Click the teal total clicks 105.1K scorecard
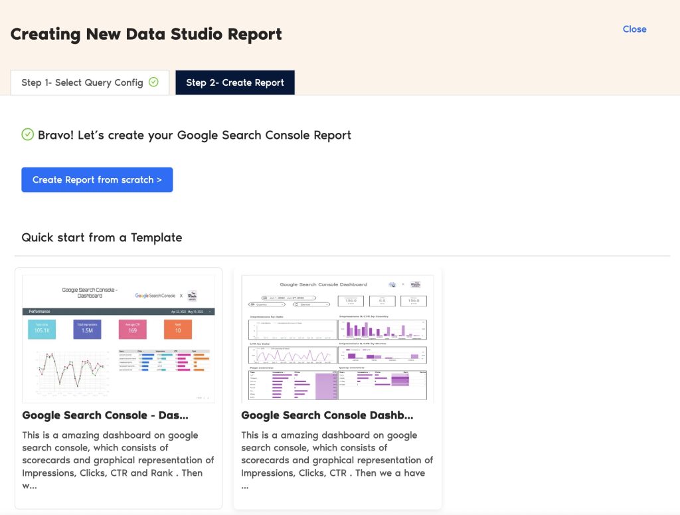The image size is (680, 515). [42, 330]
